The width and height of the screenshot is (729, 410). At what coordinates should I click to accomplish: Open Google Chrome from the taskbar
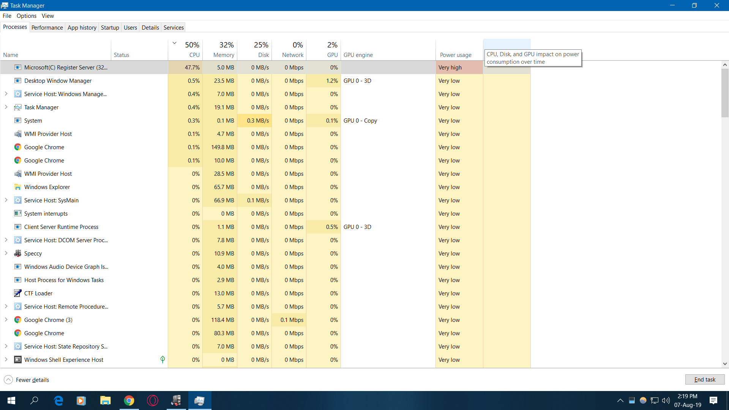pos(129,401)
